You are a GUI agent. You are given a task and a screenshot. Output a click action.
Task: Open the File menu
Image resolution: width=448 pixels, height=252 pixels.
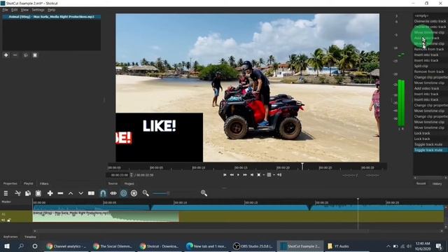(5, 10)
